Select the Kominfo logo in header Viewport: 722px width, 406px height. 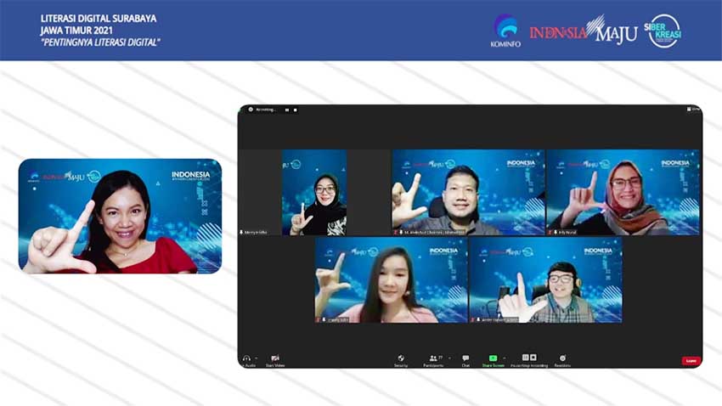[505, 31]
